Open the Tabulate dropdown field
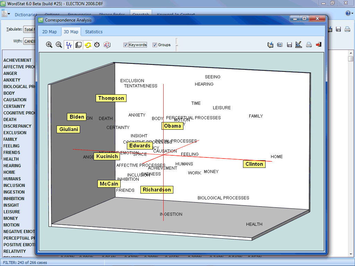Image resolution: width=355 pixels, height=266 pixels. click(x=29, y=29)
